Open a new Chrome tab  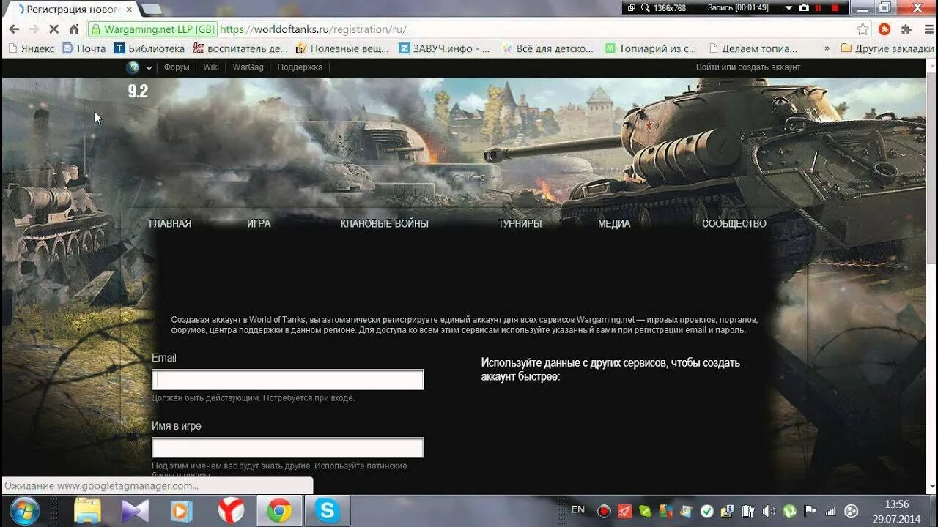pos(151,10)
